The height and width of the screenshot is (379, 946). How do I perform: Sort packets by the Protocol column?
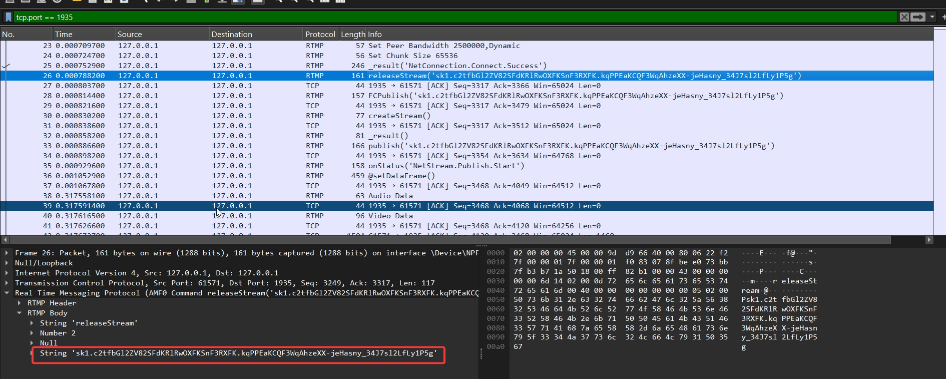[320, 34]
